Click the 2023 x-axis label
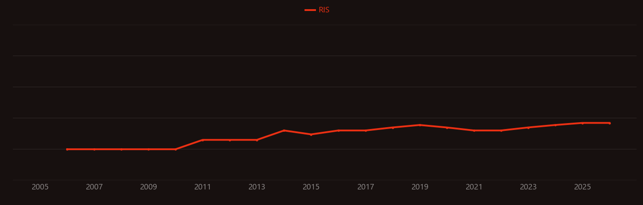The image size is (643, 205). [x=528, y=187]
